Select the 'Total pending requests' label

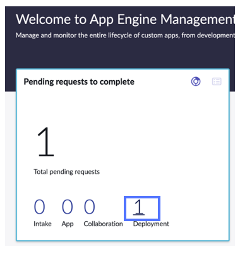click(67, 172)
